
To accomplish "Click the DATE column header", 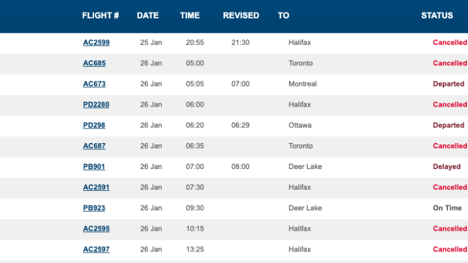I will pyautogui.click(x=148, y=16).
